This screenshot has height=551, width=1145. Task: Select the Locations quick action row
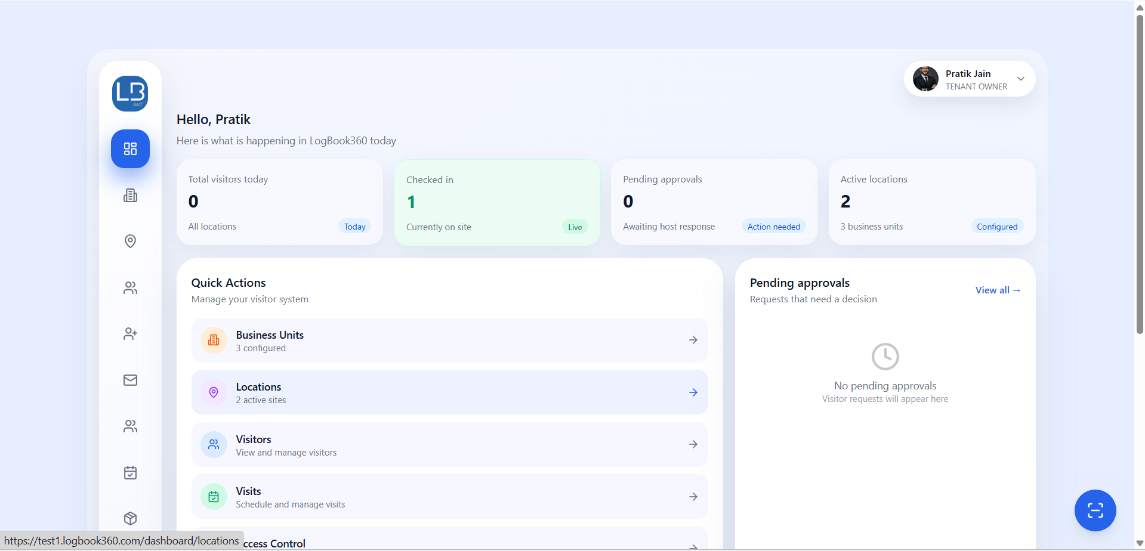pos(449,392)
